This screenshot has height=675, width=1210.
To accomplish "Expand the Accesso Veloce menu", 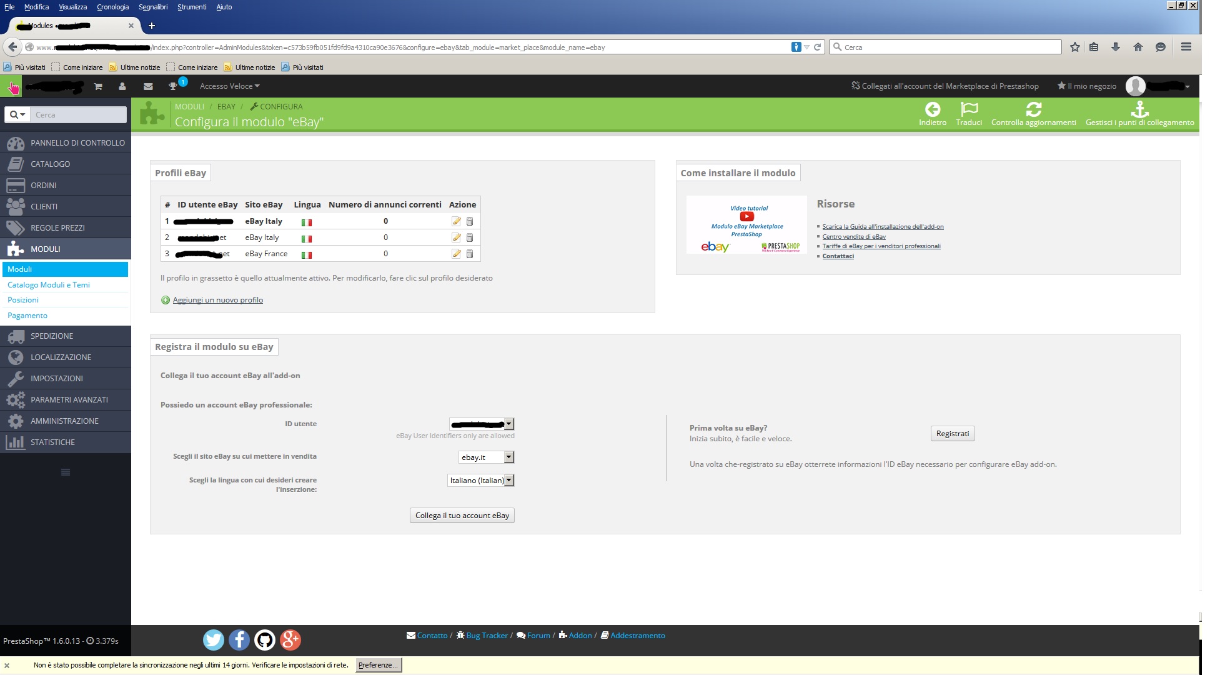I will point(229,86).
